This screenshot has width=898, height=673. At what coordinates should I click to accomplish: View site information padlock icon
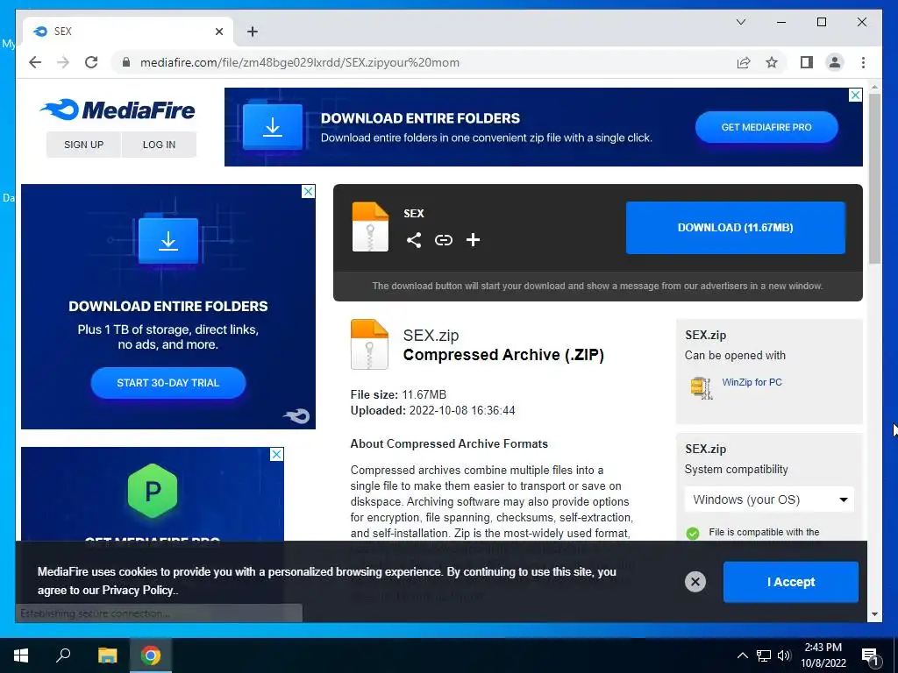coord(126,62)
